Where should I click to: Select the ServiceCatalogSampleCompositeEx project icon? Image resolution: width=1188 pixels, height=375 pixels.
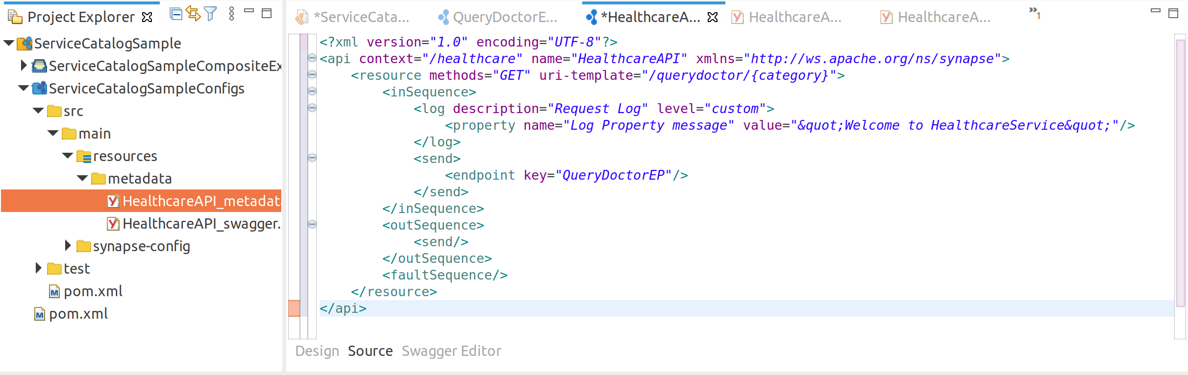coord(39,66)
